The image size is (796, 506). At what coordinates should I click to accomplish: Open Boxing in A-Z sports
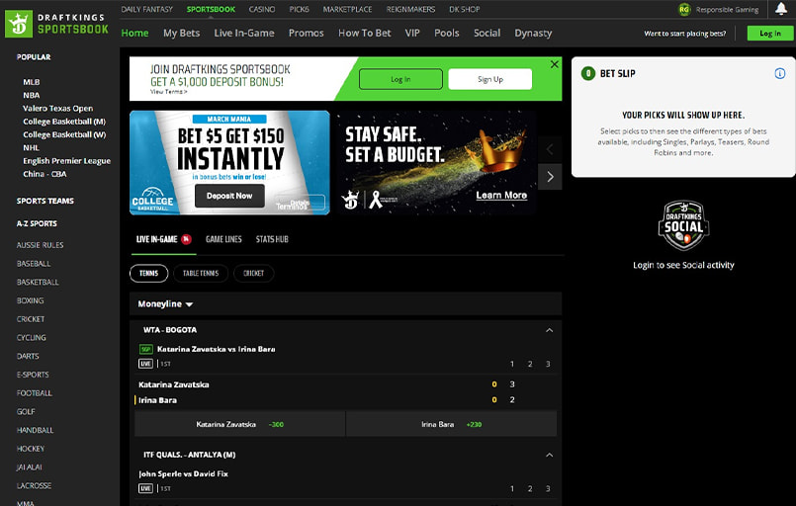30,300
